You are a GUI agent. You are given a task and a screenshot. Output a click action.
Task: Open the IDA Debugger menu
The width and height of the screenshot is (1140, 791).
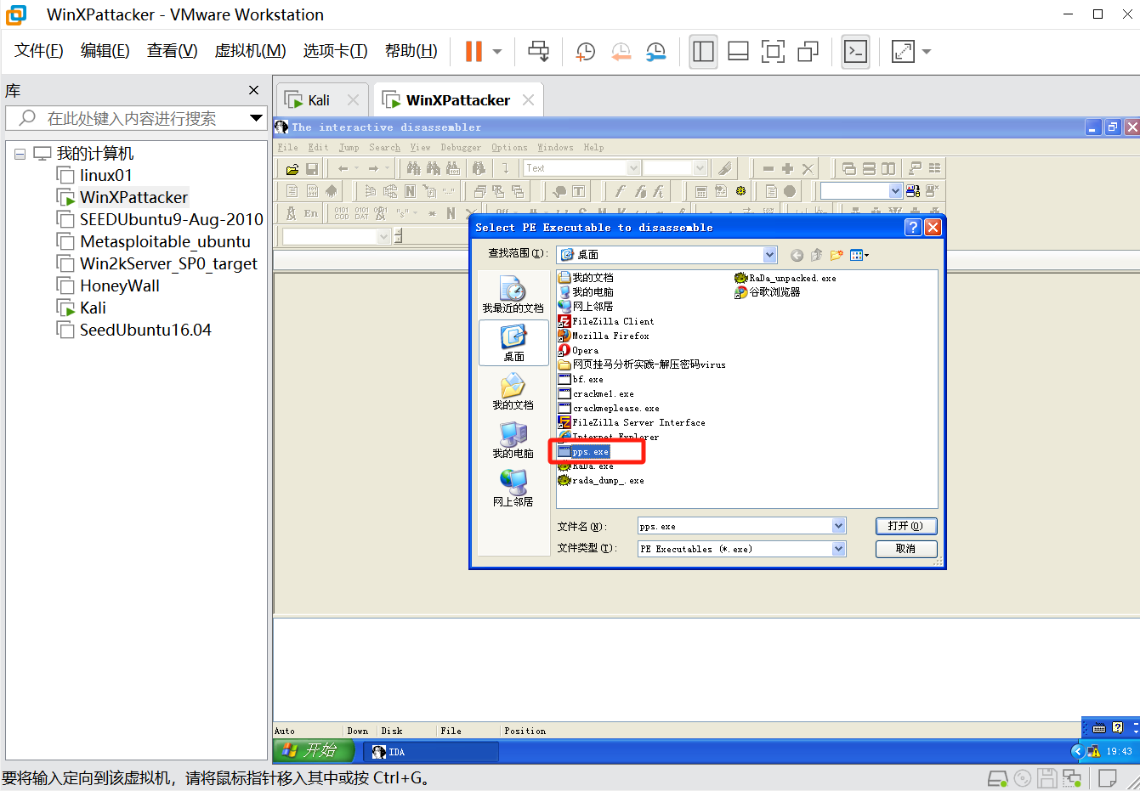(x=461, y=148)
